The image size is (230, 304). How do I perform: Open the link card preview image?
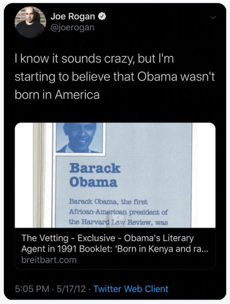point(115,175)
